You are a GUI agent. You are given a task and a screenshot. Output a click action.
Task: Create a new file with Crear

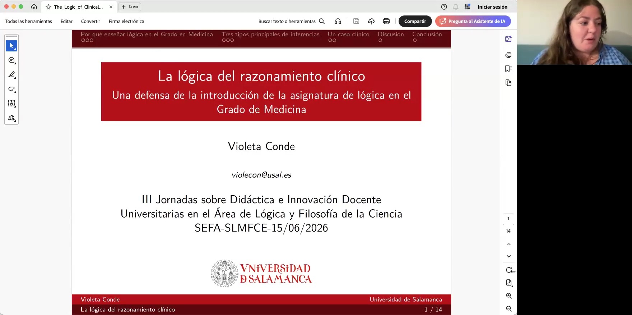pos(130,7)
